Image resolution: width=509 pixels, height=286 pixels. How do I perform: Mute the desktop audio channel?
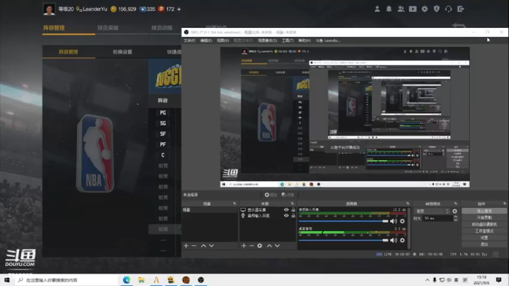[x=393, y=240]
